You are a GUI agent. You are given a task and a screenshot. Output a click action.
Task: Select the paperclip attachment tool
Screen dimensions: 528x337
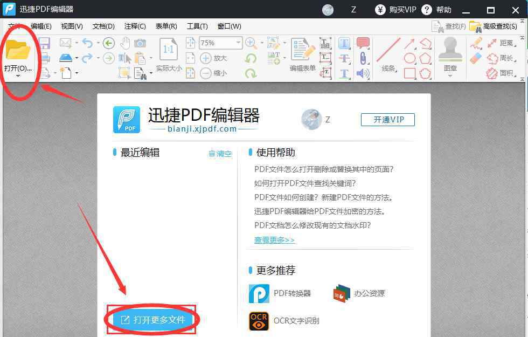(x=363, y=58)
